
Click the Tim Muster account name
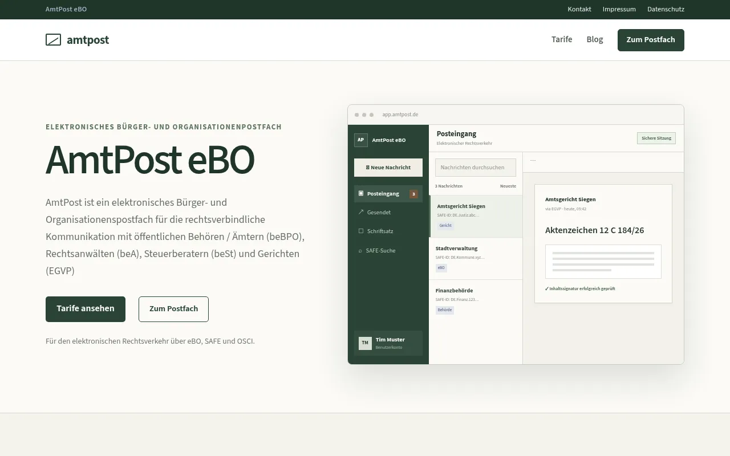pyautogui.click(x=390, y=340)
